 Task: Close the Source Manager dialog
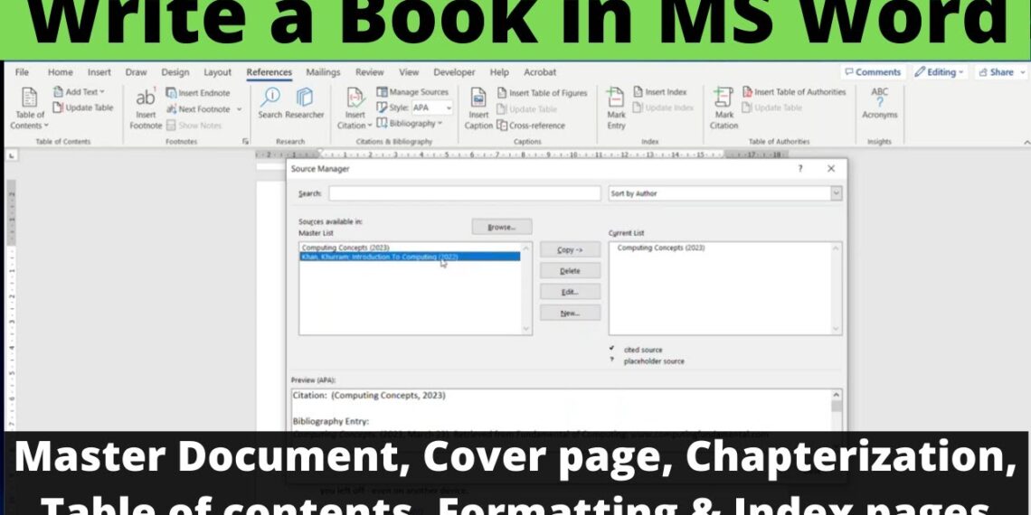831,169
